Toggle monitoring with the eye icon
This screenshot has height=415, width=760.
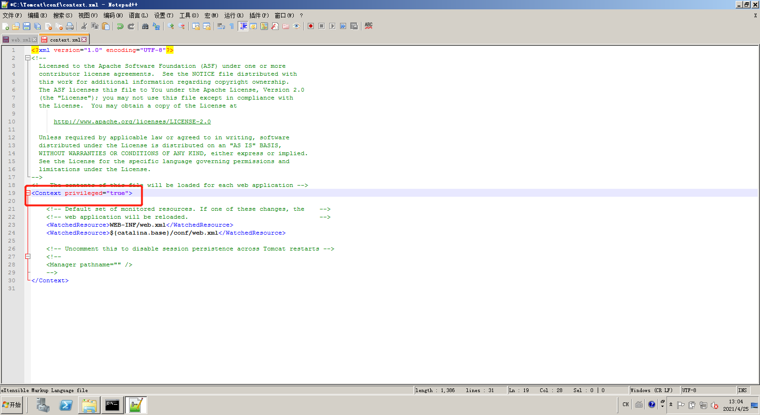point(297,26)
